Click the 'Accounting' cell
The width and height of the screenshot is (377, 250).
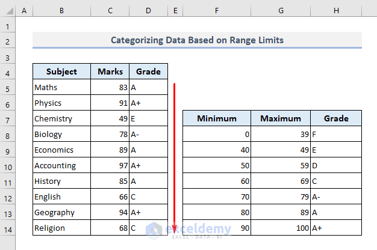click(x=61, y=165)
